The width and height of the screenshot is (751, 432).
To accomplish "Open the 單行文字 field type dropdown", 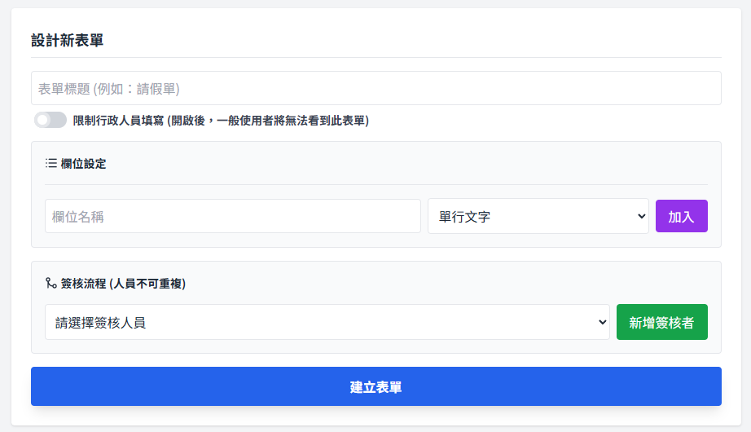I will [x=538, y=217].
